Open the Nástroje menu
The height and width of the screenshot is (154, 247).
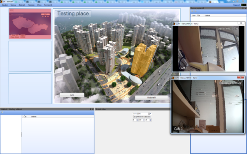tap(31, 5)
